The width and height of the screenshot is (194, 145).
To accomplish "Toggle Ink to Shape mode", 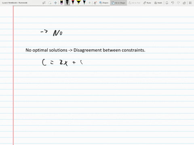I will tap(118, 3).
